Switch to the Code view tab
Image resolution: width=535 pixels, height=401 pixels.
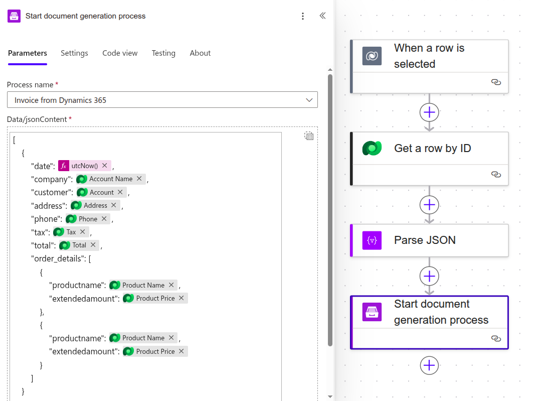[120, 53]
